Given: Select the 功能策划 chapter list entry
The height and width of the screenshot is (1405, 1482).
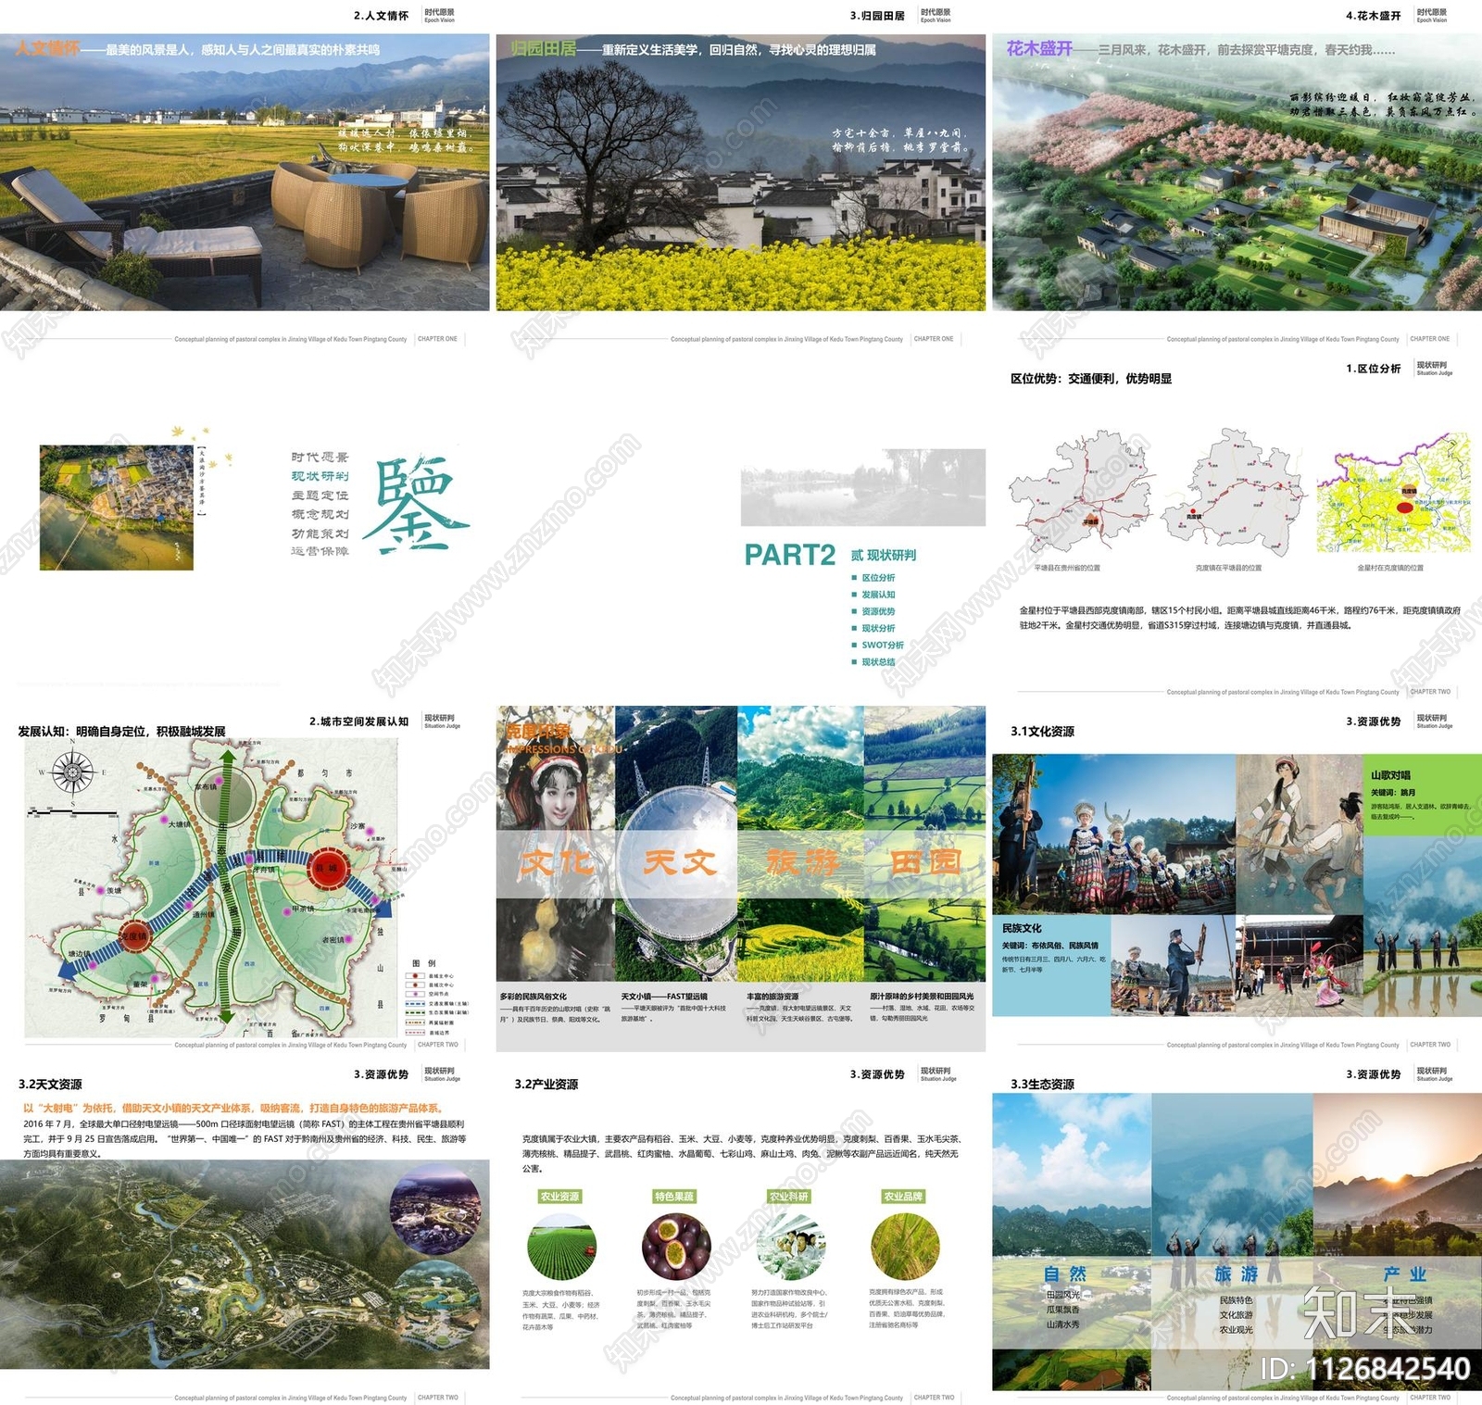Looking at the screenshot, I should (320, 533).
